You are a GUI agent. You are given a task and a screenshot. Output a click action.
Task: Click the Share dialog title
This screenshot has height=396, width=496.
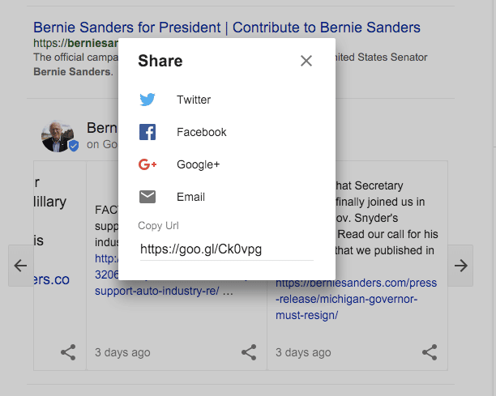(160, 61)
